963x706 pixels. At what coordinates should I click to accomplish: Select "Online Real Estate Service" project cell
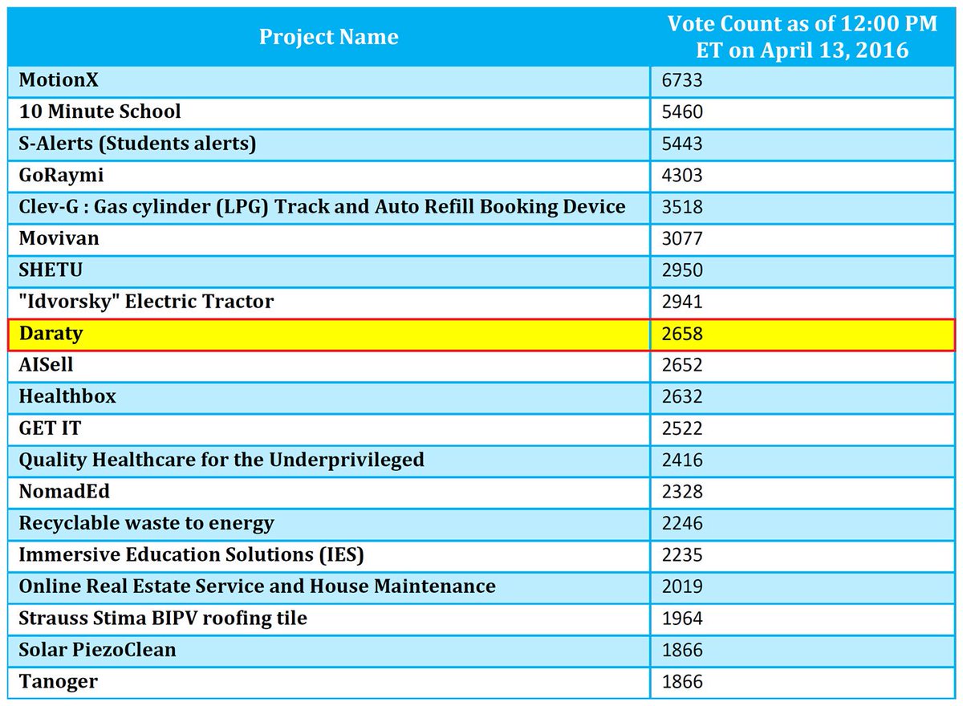[x=329, y=587]
